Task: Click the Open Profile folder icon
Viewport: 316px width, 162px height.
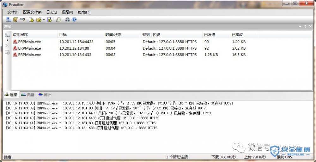Action: tap(39, 20)
